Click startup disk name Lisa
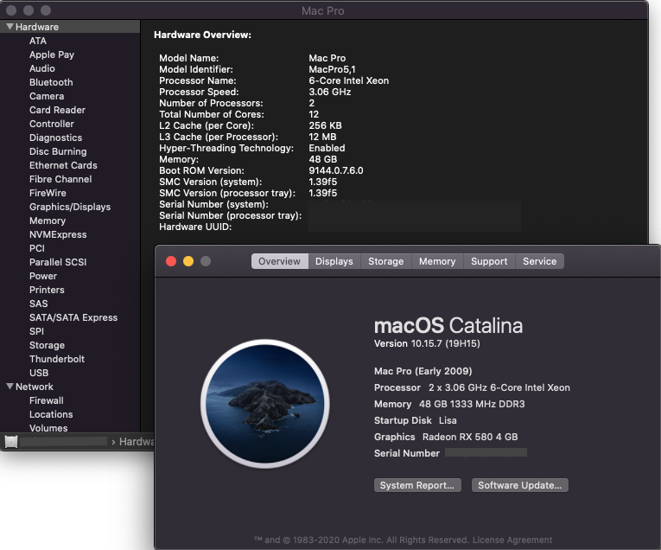The height and width of the screenshot is (550, 661). pos(448,420)
